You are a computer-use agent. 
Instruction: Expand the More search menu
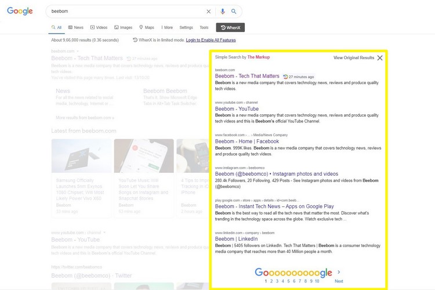(x=167, y=27)
